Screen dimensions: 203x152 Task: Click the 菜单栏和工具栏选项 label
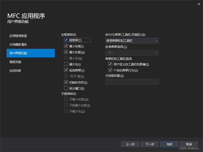tap(119, 59)
